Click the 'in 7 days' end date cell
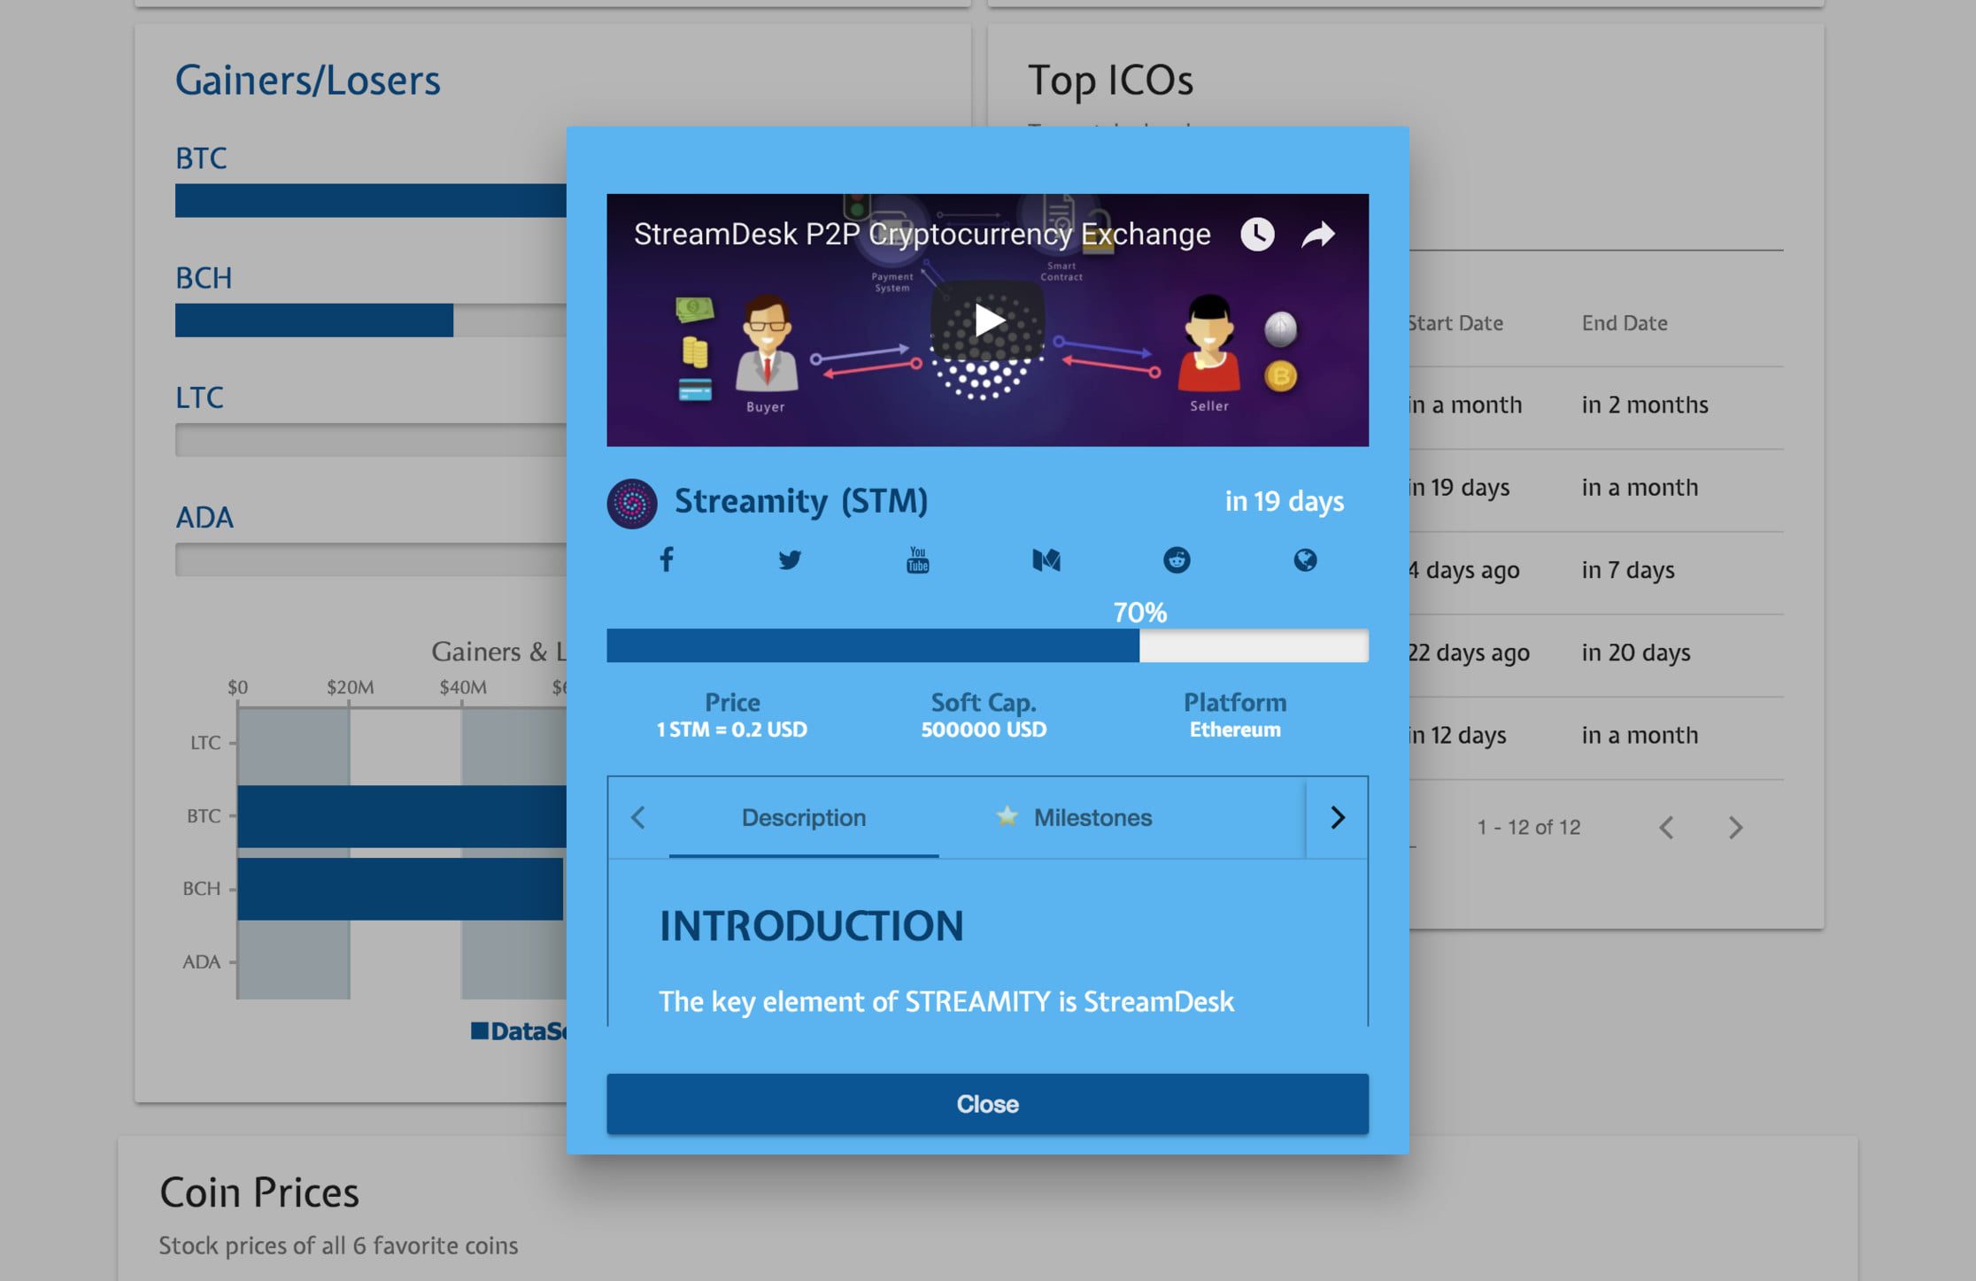Screen dimensions: 1976x1281 (x=1628, y=570)
